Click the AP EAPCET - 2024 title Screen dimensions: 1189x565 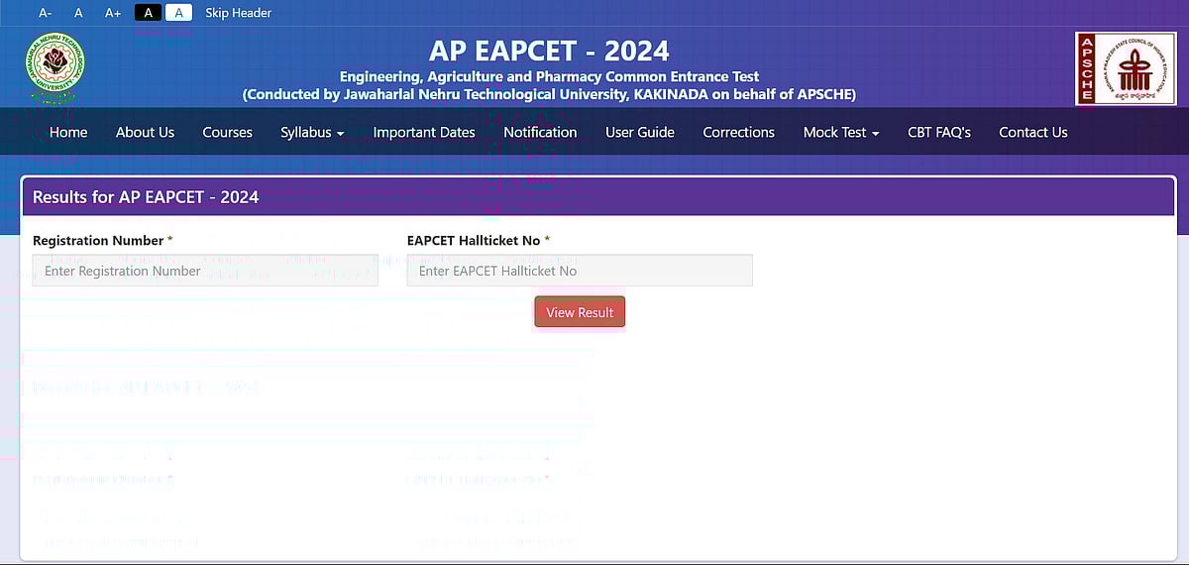[549, 51]
